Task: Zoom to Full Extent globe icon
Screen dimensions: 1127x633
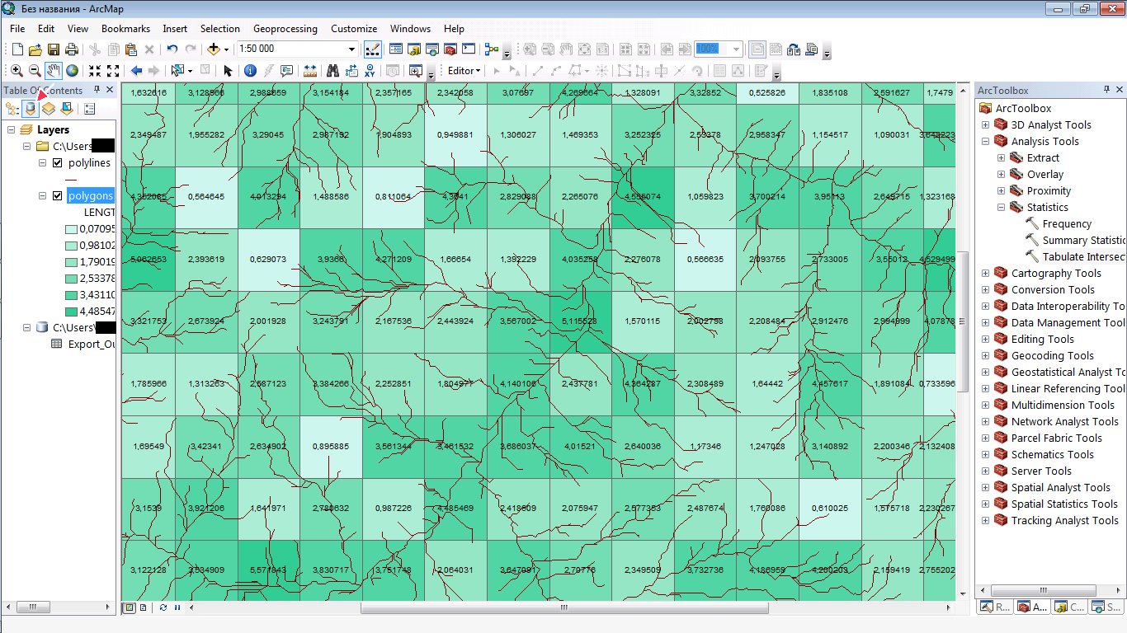Action: click(73, 71)
